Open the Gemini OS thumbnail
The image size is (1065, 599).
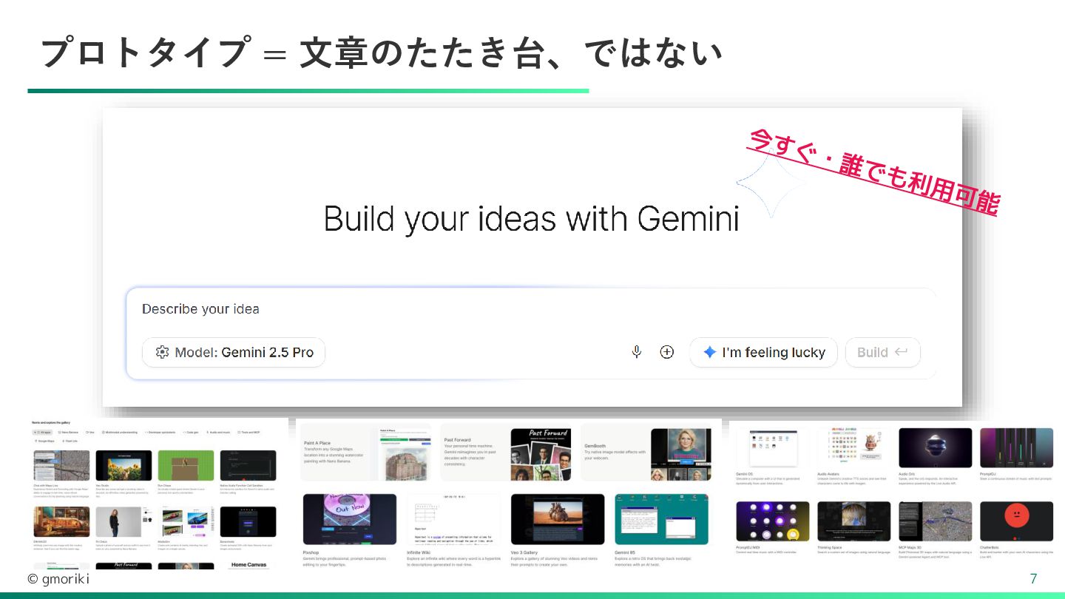click(x=773, y=447)
